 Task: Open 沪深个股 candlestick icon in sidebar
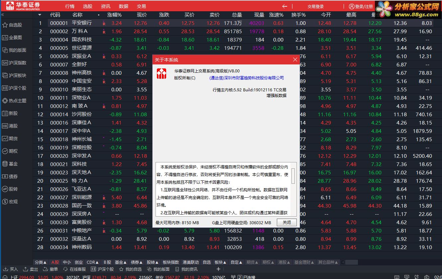point(5,88)
